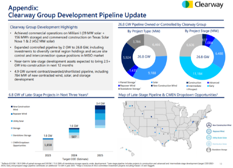Screen dimensions: 233x168
Task: Click the 3,786 standalone storage segment
Action: coord(137,42)
